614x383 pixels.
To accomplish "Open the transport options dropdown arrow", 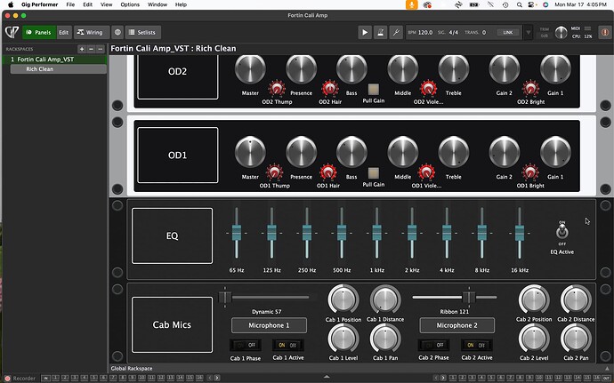I will pos(529,33).
